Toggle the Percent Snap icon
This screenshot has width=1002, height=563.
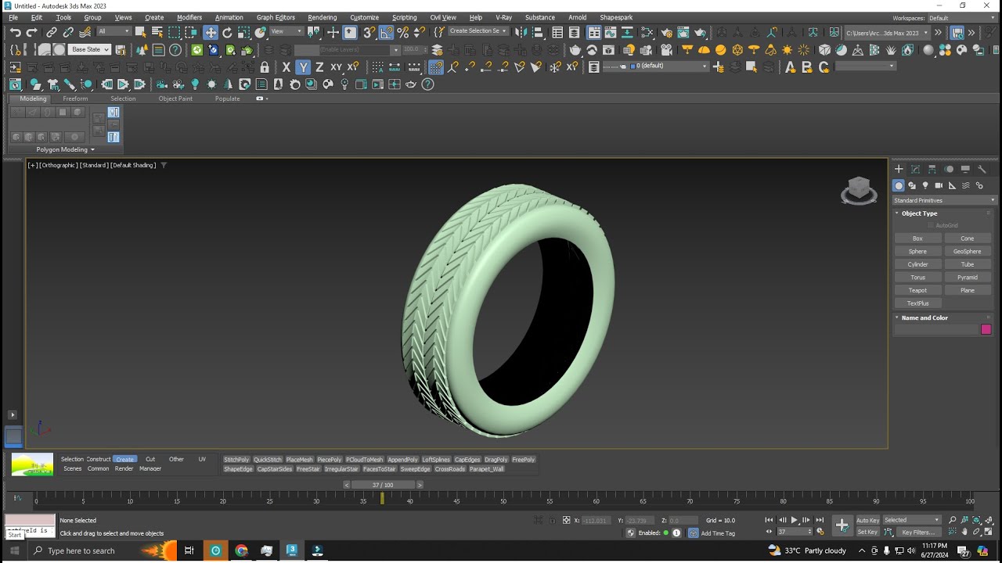click(x=402, y=32)
